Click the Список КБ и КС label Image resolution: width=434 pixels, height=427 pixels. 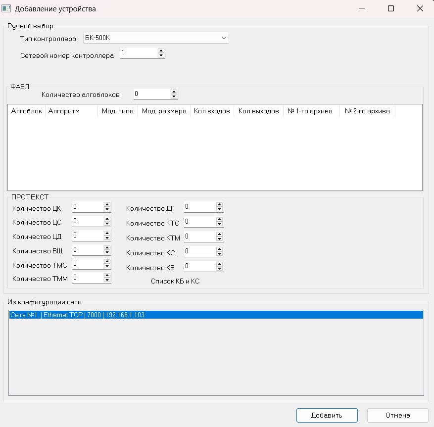click(x=175, y=281)
